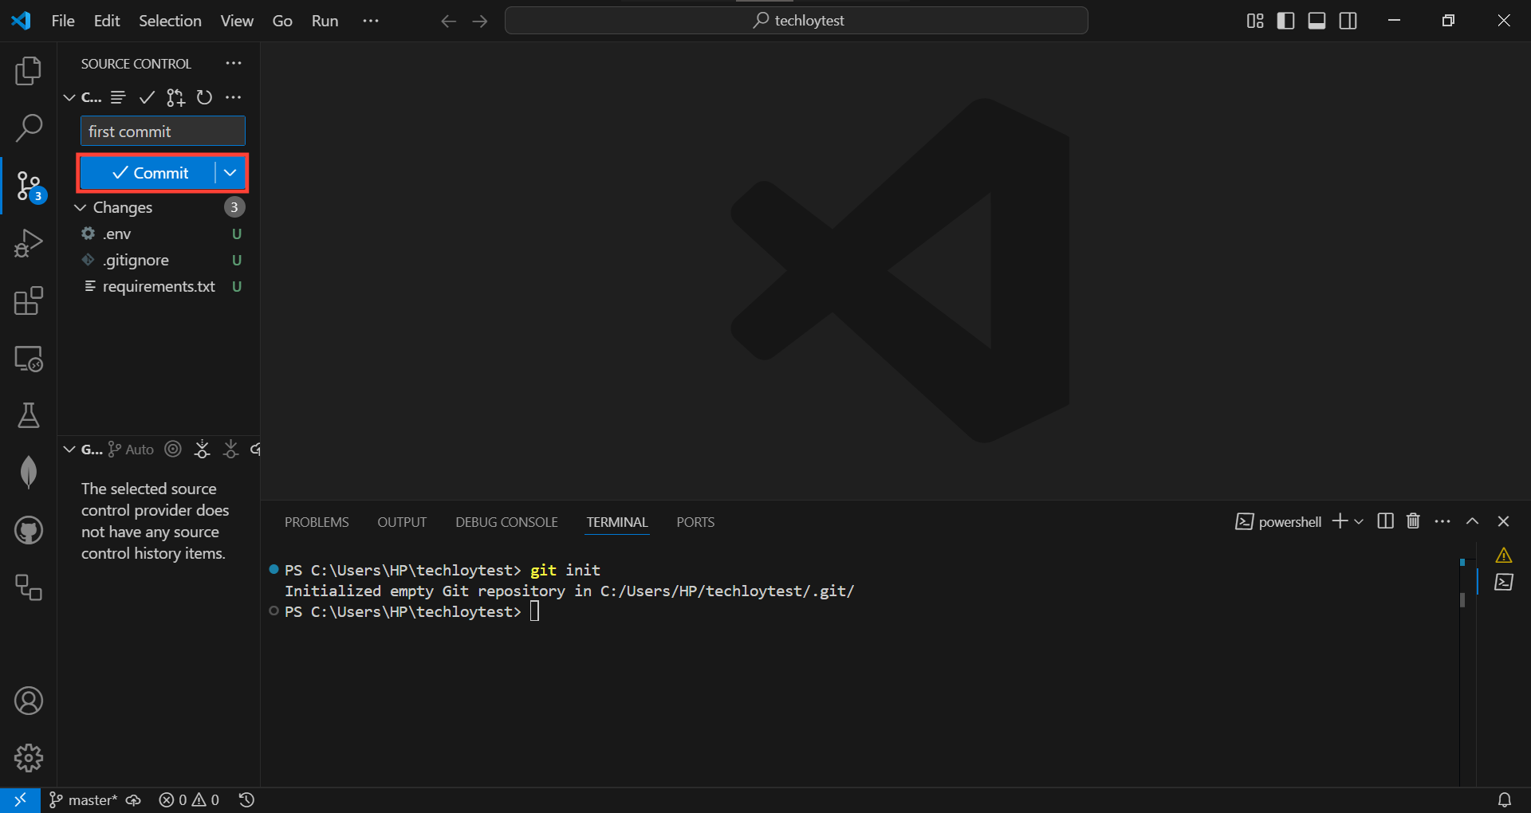This screenshot has height=813, width=1531.
Task: Open a new terminal with the plus icon
Action: (1340, 521)
